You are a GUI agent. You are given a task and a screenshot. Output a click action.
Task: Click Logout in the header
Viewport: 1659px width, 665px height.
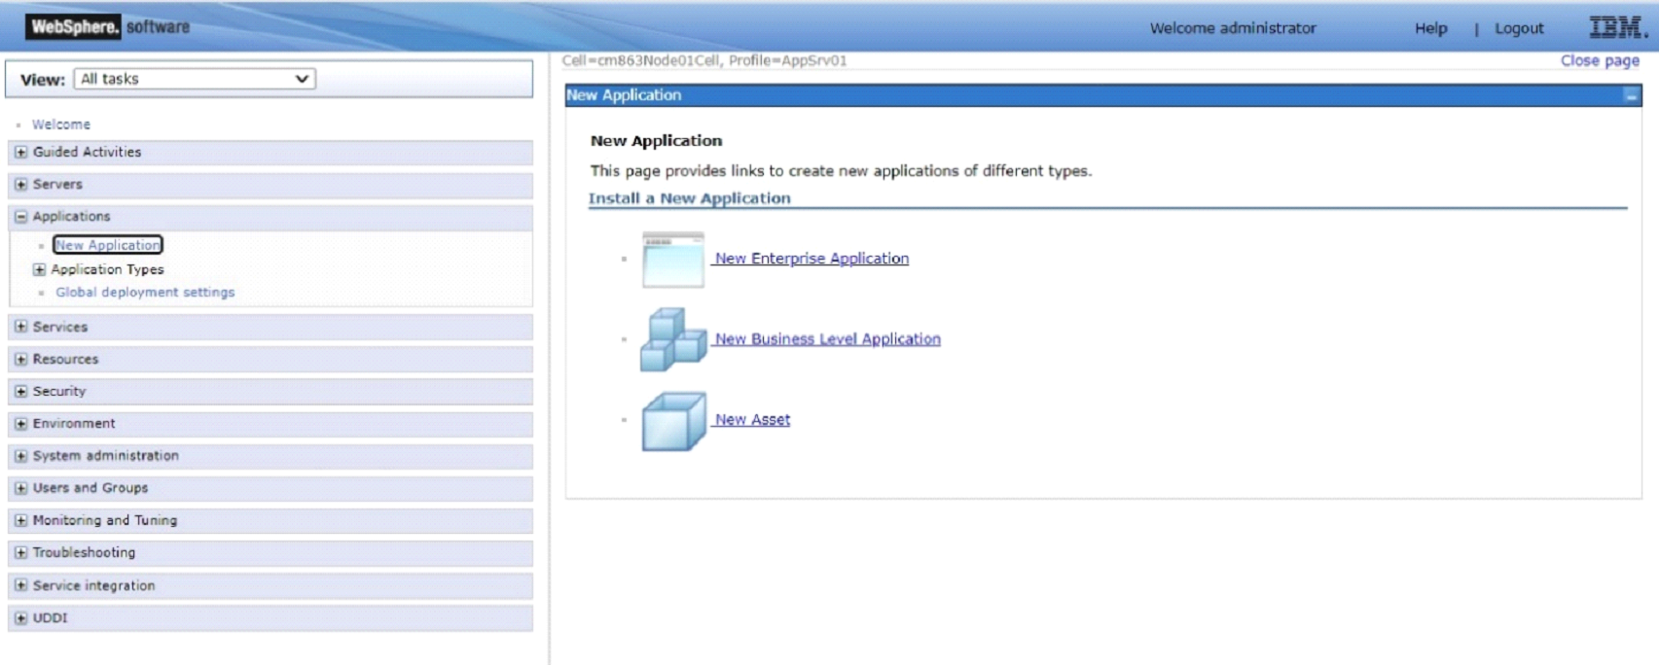tap(1519, 28)
